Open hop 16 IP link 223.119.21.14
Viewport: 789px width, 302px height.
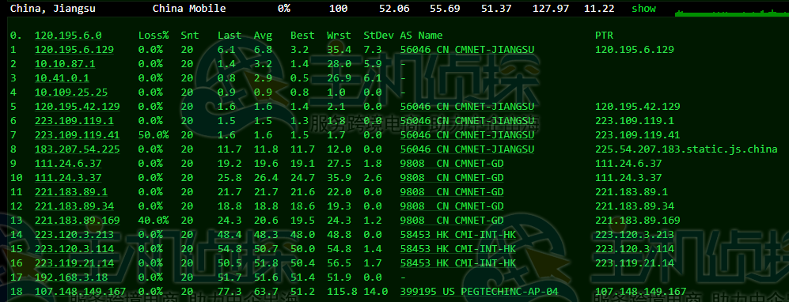pos(74,263)
